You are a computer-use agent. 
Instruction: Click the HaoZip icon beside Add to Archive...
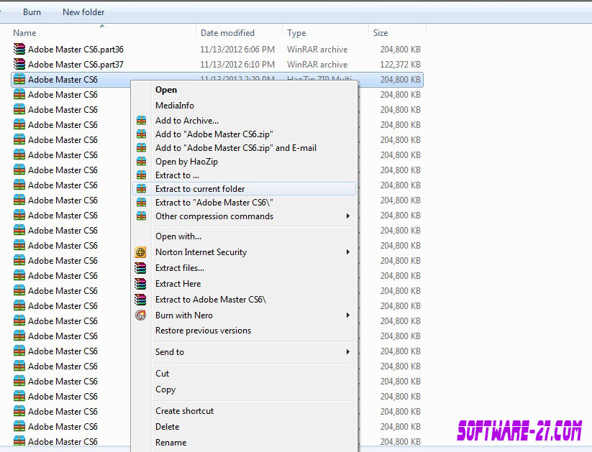point(141,120)
